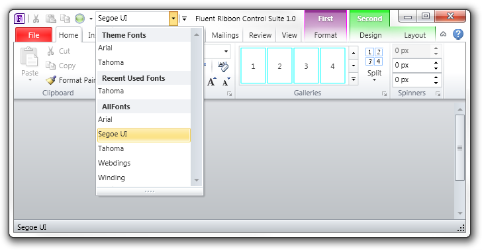Viewport: 482px width, 251px height.
Task: Click the document scrollbar down arrow
Action: 460,213
